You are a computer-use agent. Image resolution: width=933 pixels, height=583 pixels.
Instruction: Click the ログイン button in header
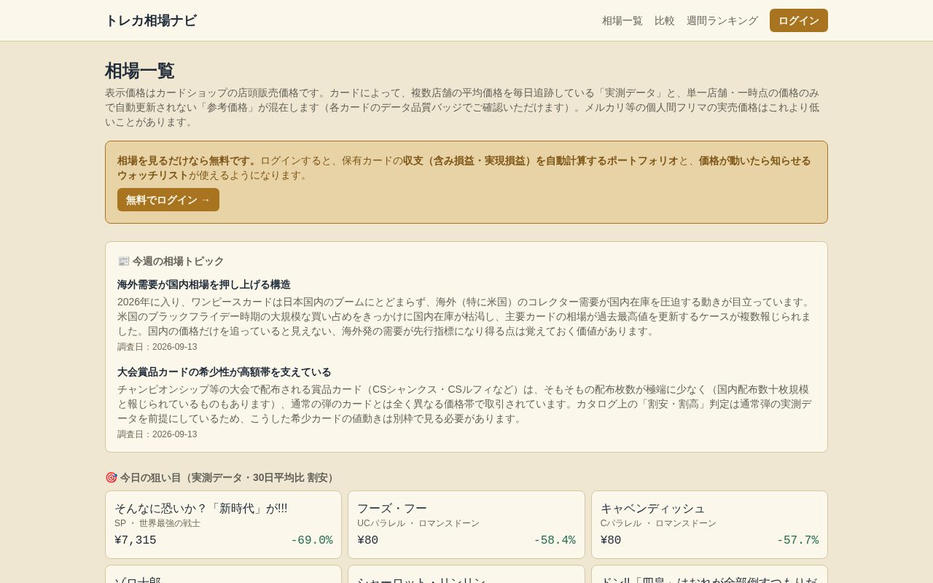tap(799, 20)
